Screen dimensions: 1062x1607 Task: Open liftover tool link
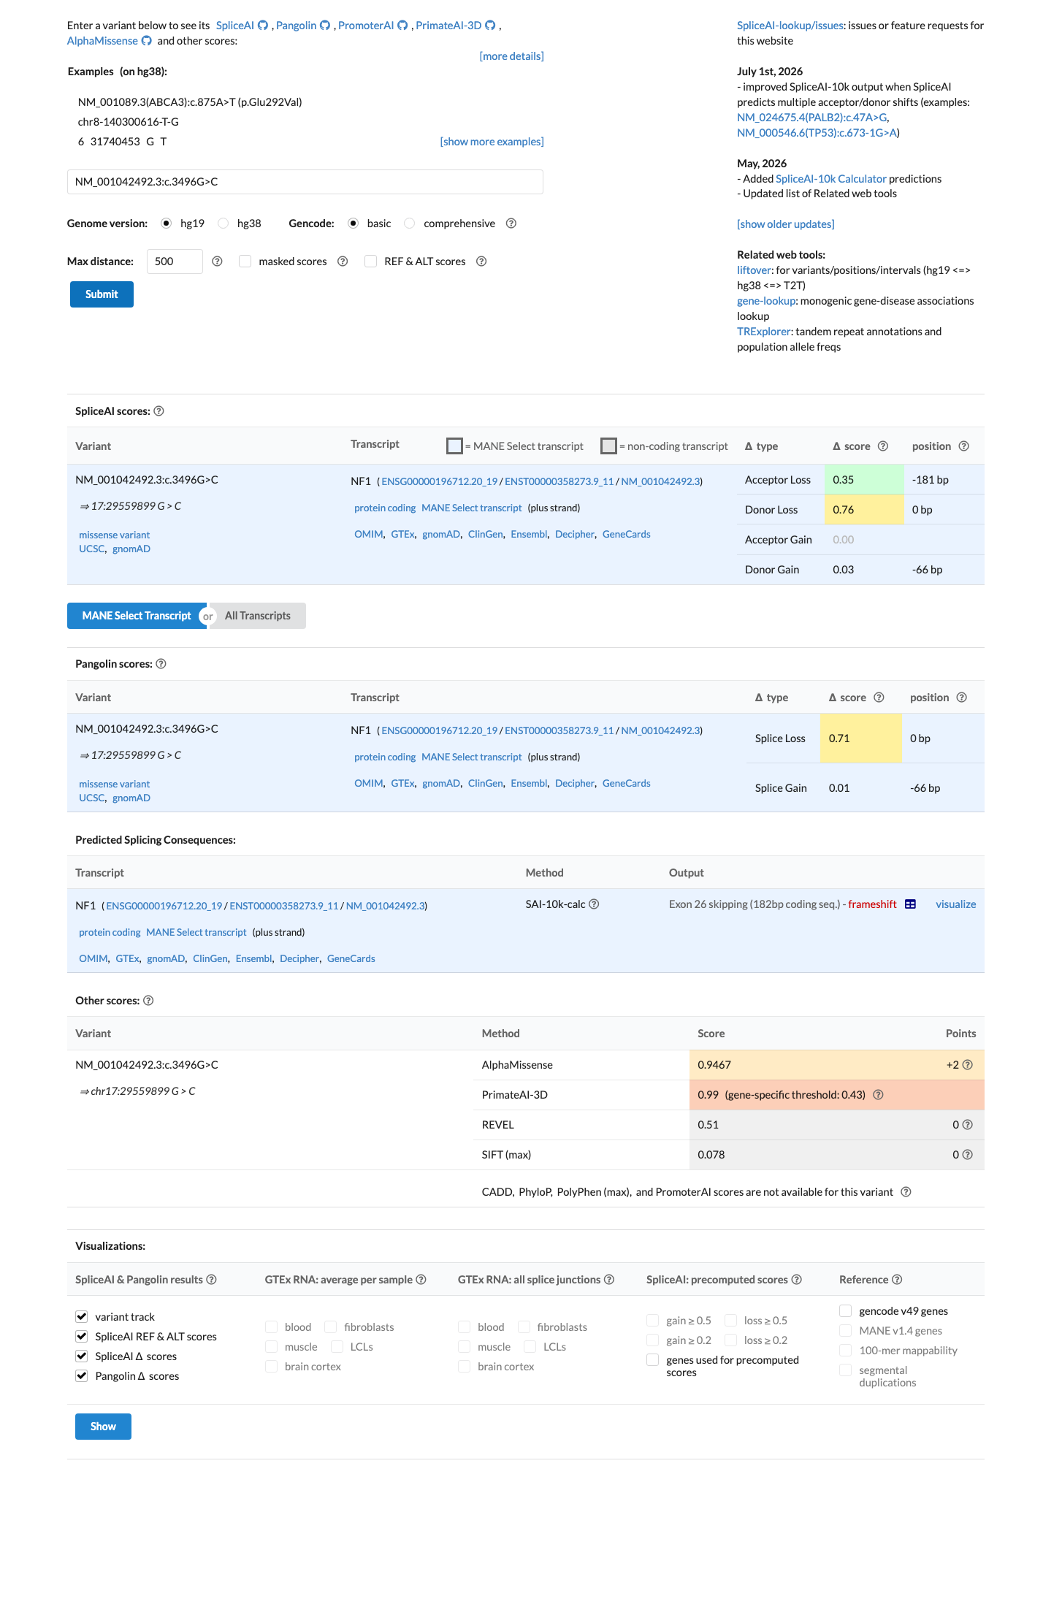[x=754, y=270]
